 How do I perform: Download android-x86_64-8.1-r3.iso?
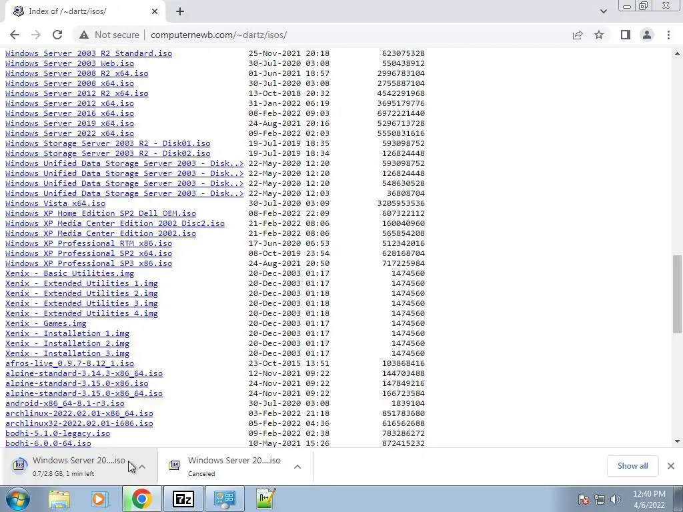65,403
